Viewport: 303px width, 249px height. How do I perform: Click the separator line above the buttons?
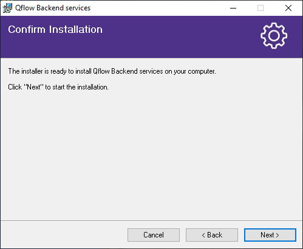click(151, 220)
